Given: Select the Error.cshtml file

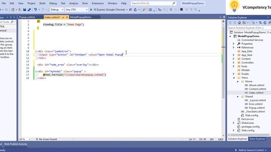Looking at the screenshot, I should [x=256, y=104].
